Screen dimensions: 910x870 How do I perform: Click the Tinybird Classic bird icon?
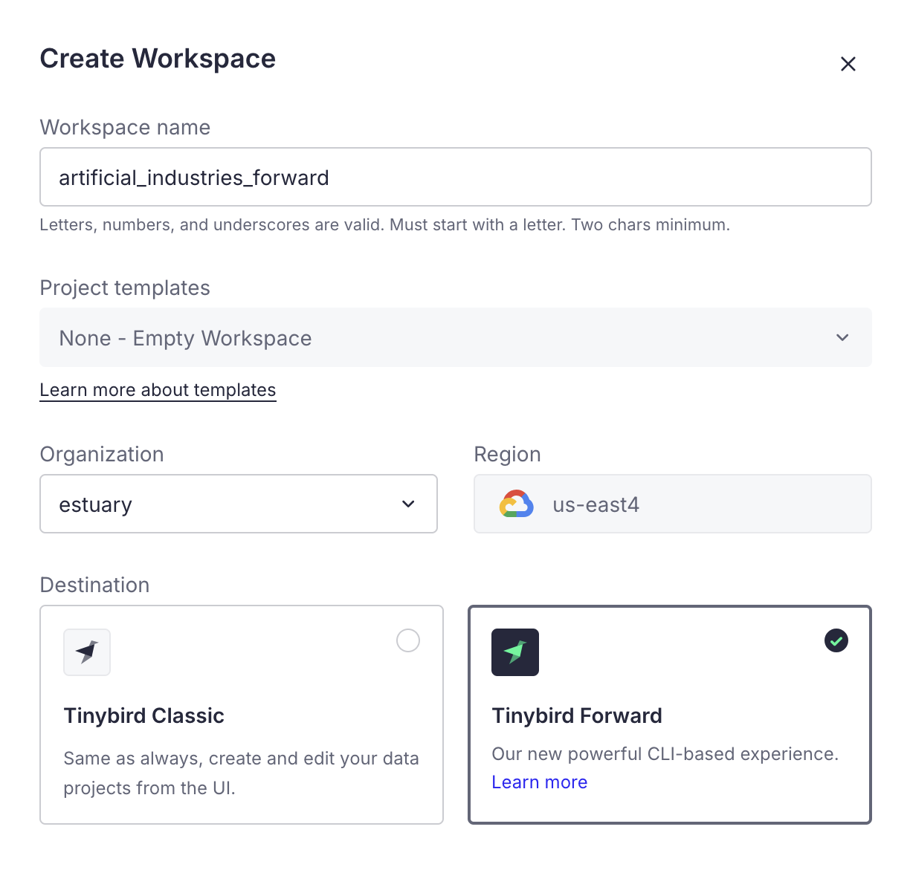pyautogui.click(x=86, y=652)
